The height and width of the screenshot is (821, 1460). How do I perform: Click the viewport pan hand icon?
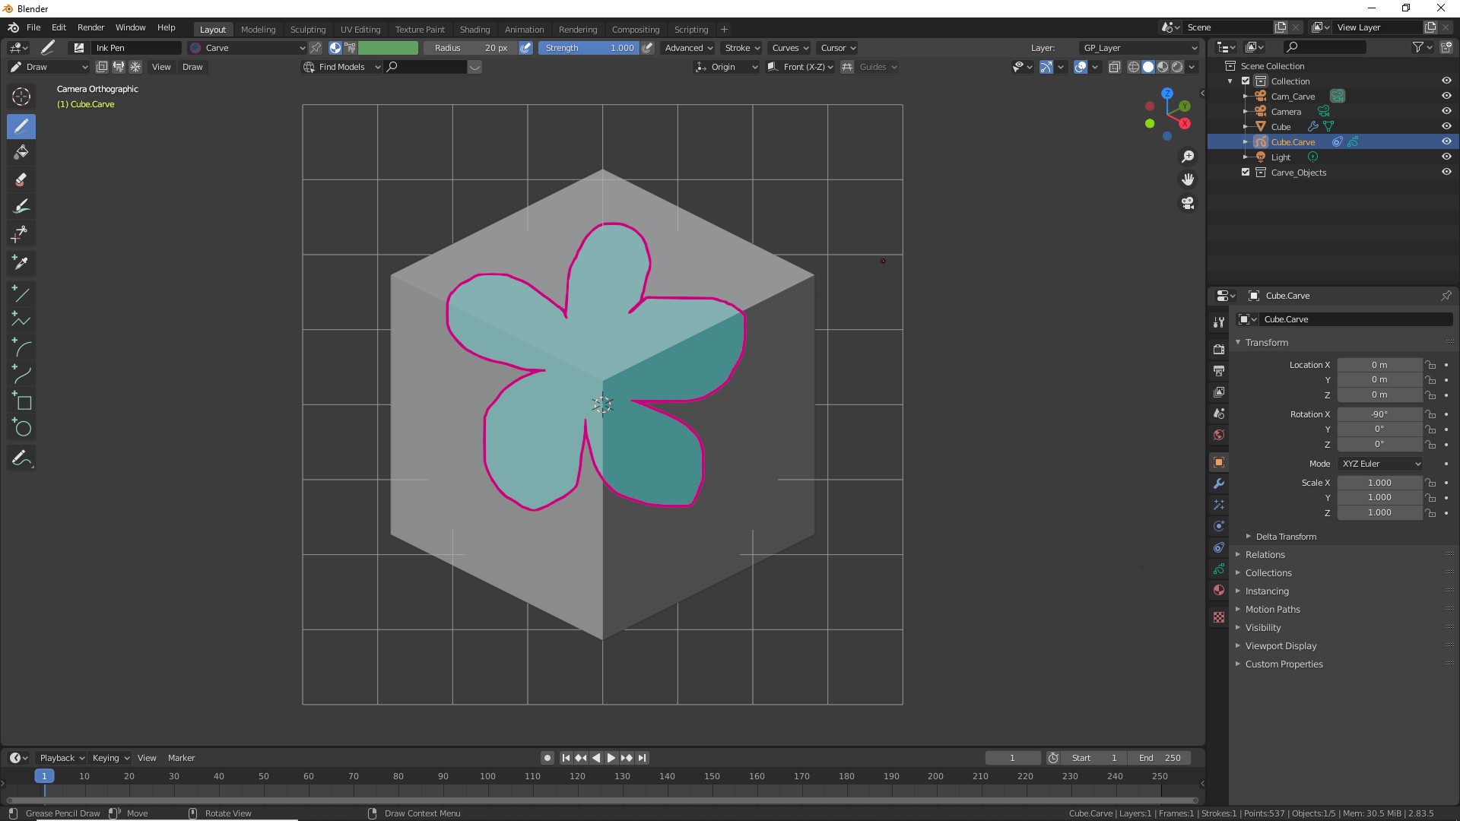click(x=1188, y=180)
